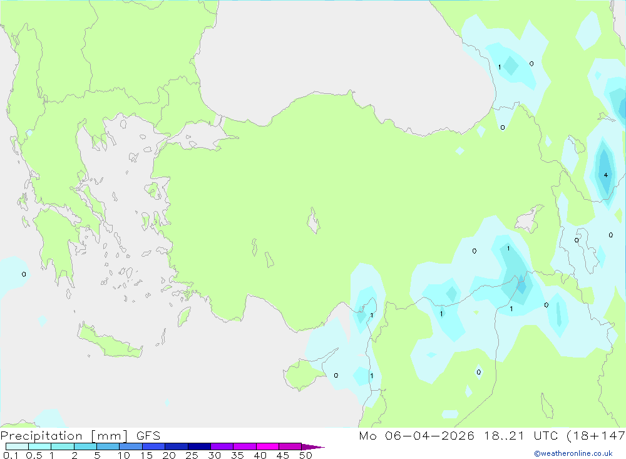This screenshot has height=459, width=626.
Task: Click the legend value '0.1'
Action: click(11, 455)
